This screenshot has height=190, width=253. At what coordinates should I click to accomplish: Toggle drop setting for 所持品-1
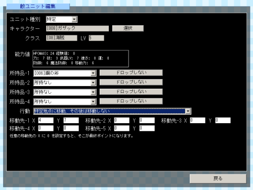tap(131, 72)
